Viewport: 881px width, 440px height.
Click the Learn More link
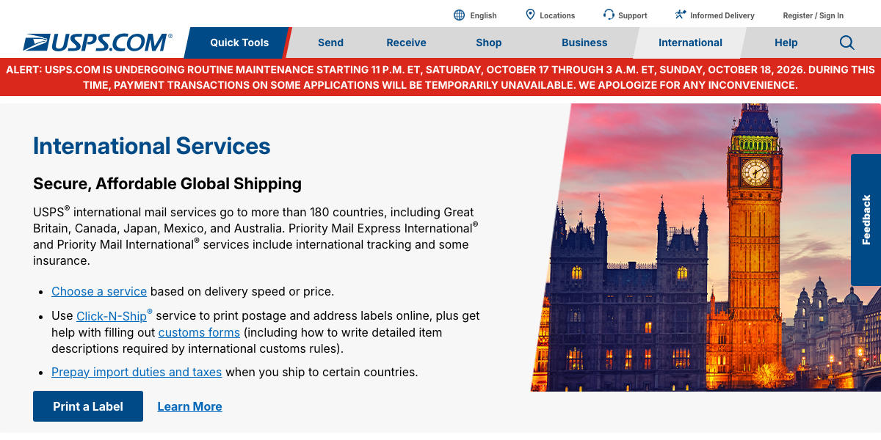pyautogui.click(x=189, y=406)
